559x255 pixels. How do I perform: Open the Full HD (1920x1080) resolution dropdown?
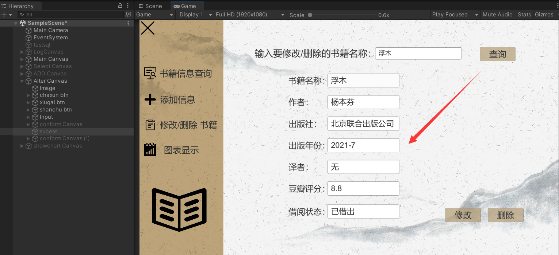[250, 15]
